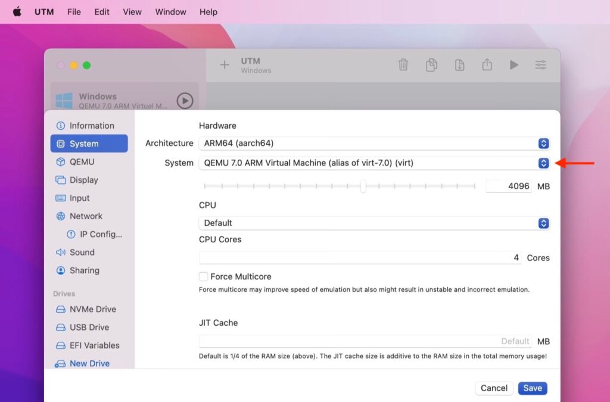Open the Display settings pane

[86, 180]
